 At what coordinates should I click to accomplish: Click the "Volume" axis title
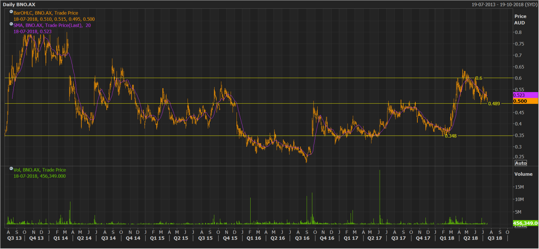524,174
